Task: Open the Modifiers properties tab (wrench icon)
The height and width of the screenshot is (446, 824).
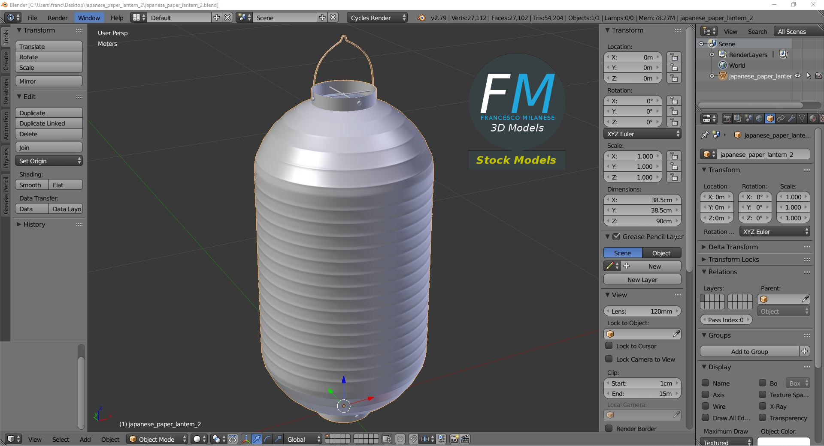Action: click(x=791, y=119)
